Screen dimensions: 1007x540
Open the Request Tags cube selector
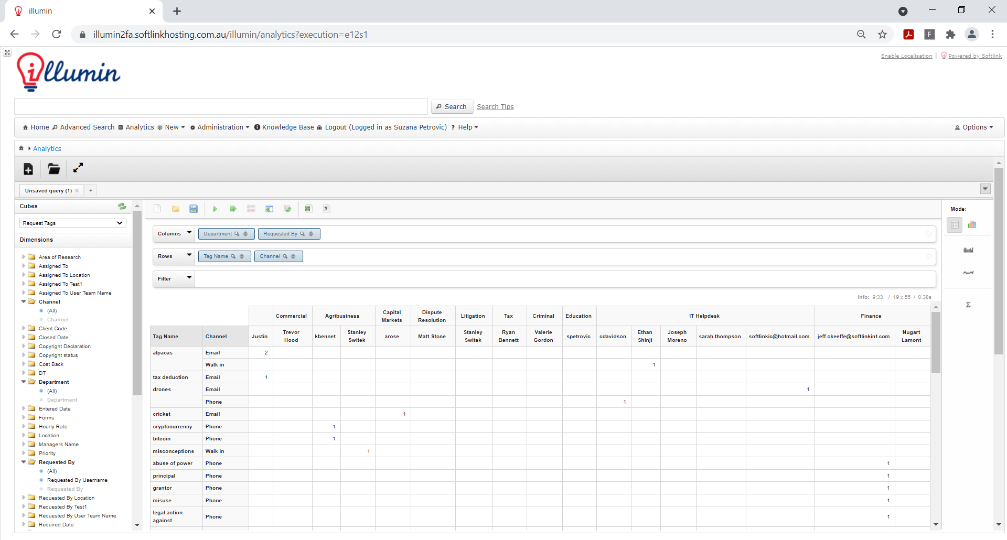(x=72, y=223)
